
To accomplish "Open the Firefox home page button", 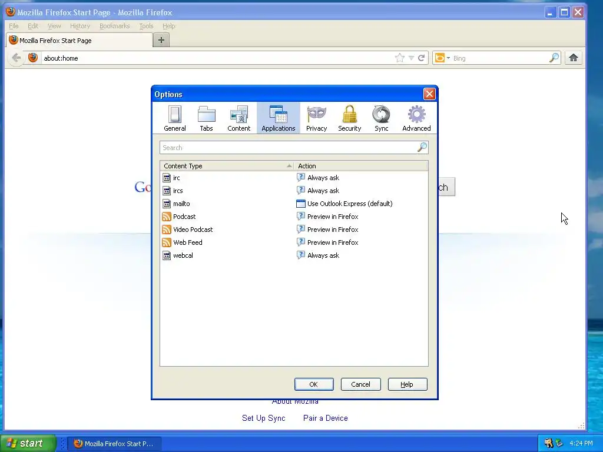I will (574, 58).
